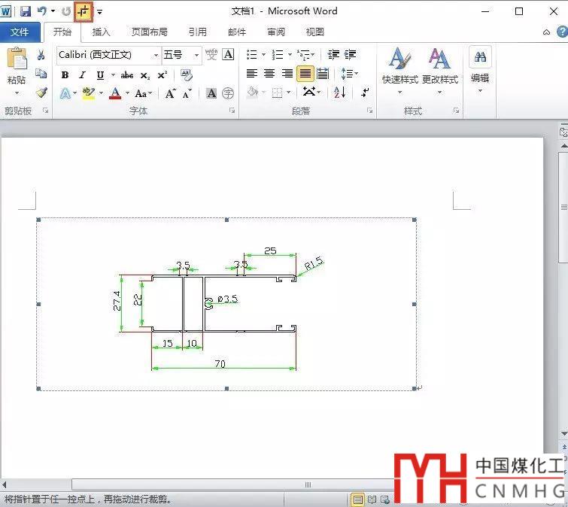Click the 更改样式 (Change Styles) button
The image size is (568, 507).
coord(439,68)
